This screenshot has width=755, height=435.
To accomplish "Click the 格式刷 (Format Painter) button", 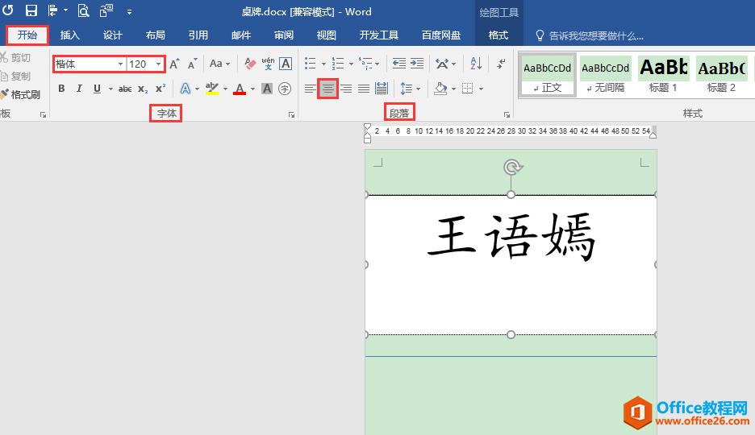I will [x=20, y=94].
